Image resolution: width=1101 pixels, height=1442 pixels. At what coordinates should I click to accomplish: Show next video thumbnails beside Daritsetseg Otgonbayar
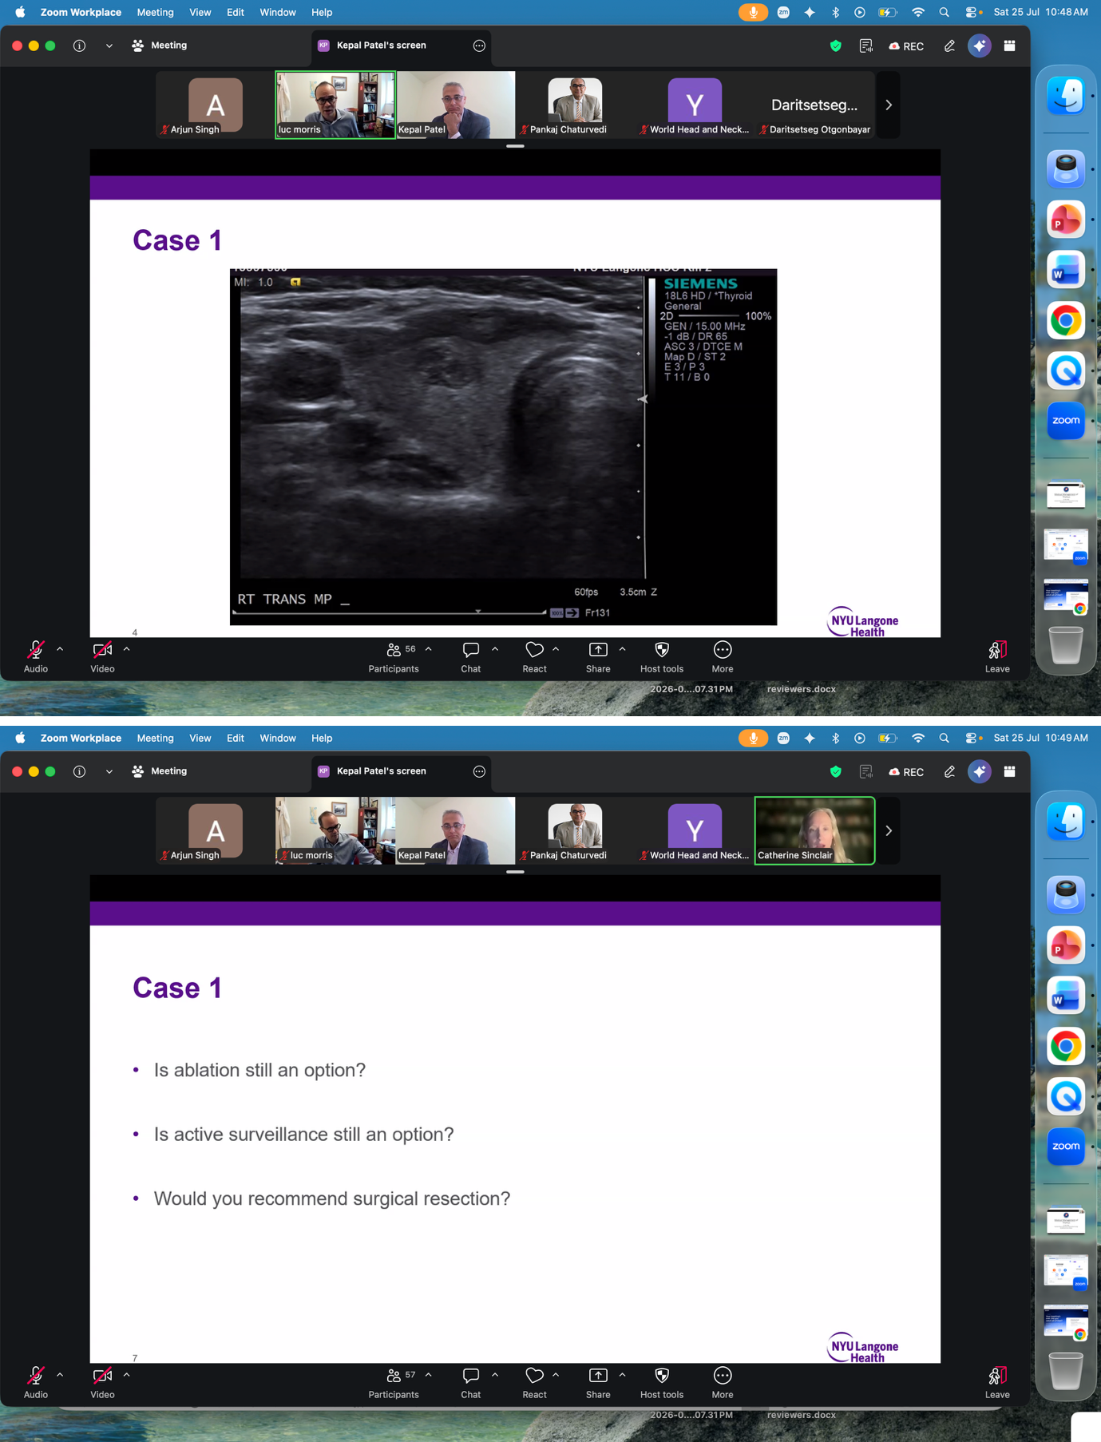889,105
